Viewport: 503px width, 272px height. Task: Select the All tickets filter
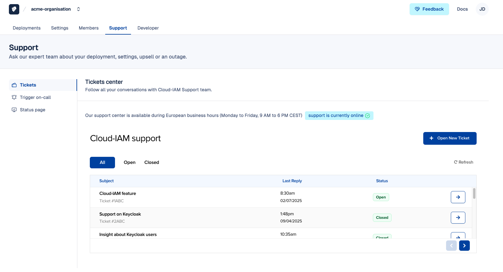click(102, 162)
